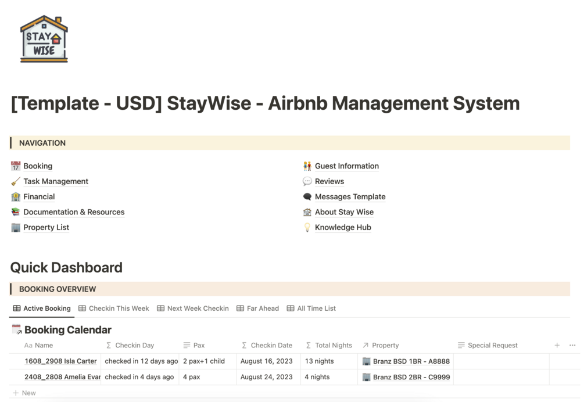Click the StayWise house logo icon

(44, 39)
